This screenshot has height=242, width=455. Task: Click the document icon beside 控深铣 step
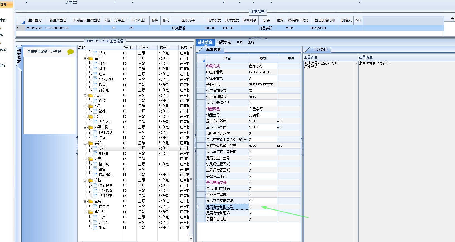[95, 164]
